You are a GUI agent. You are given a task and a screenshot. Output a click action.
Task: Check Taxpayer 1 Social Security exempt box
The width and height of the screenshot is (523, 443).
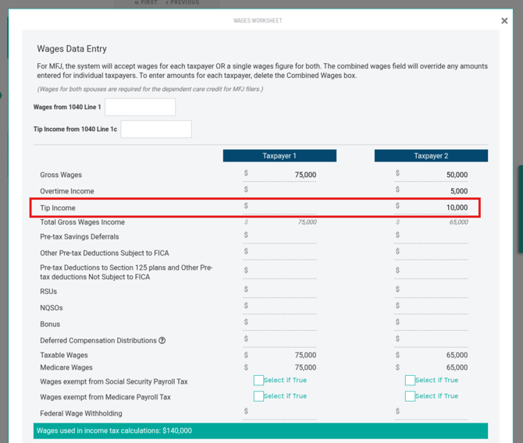[x=258, y=381]
